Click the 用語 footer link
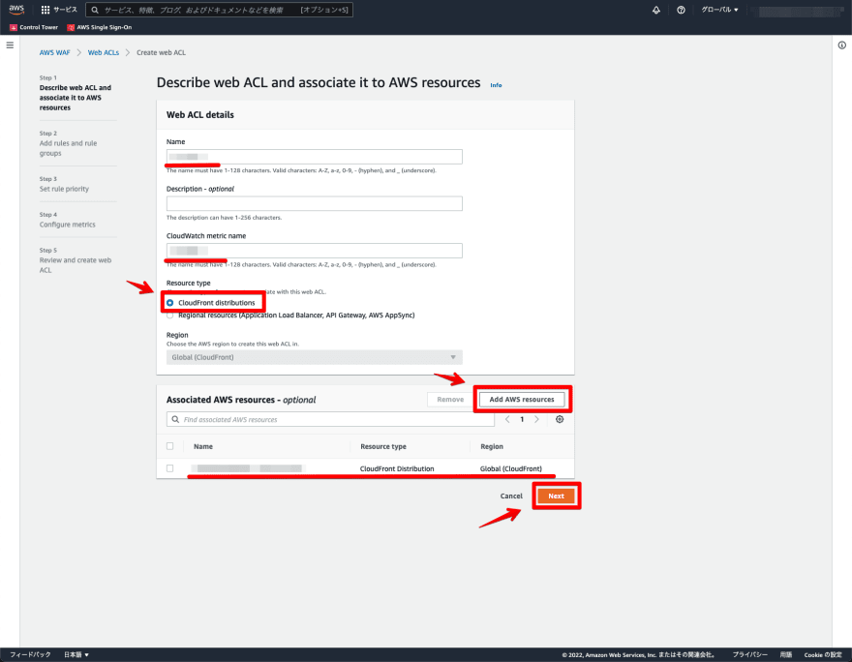Screen dimensions: 852x662 coord(786,654)
